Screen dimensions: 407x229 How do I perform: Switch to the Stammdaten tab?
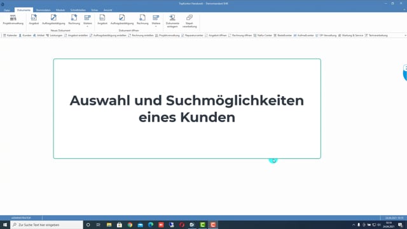tap(43, 10)
